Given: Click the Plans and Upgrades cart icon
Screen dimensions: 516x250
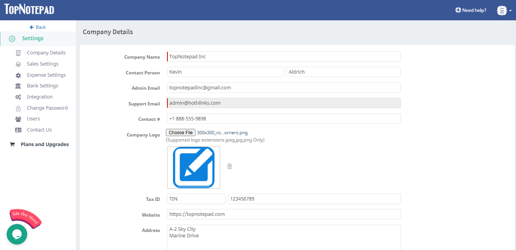Looking at the screenshot, I should pos(12,145).
